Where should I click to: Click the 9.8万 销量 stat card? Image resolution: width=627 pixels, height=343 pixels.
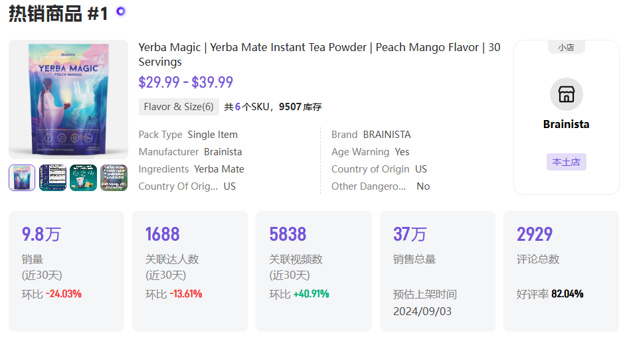tap(66, 271)
